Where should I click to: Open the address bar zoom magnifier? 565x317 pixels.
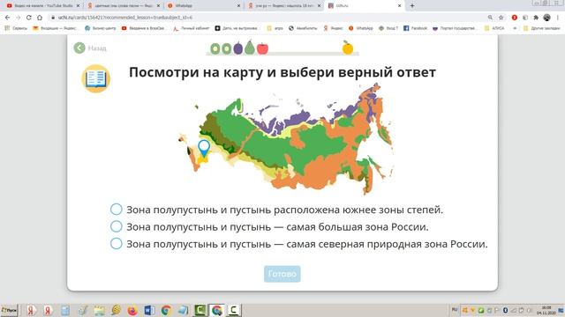[490, 18]
